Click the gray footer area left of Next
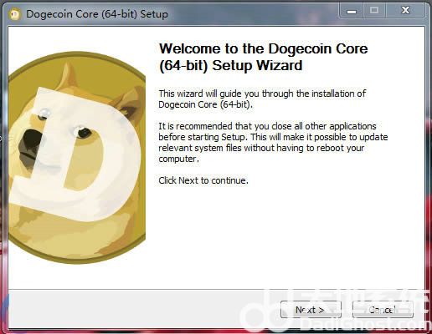 (140, 309)
